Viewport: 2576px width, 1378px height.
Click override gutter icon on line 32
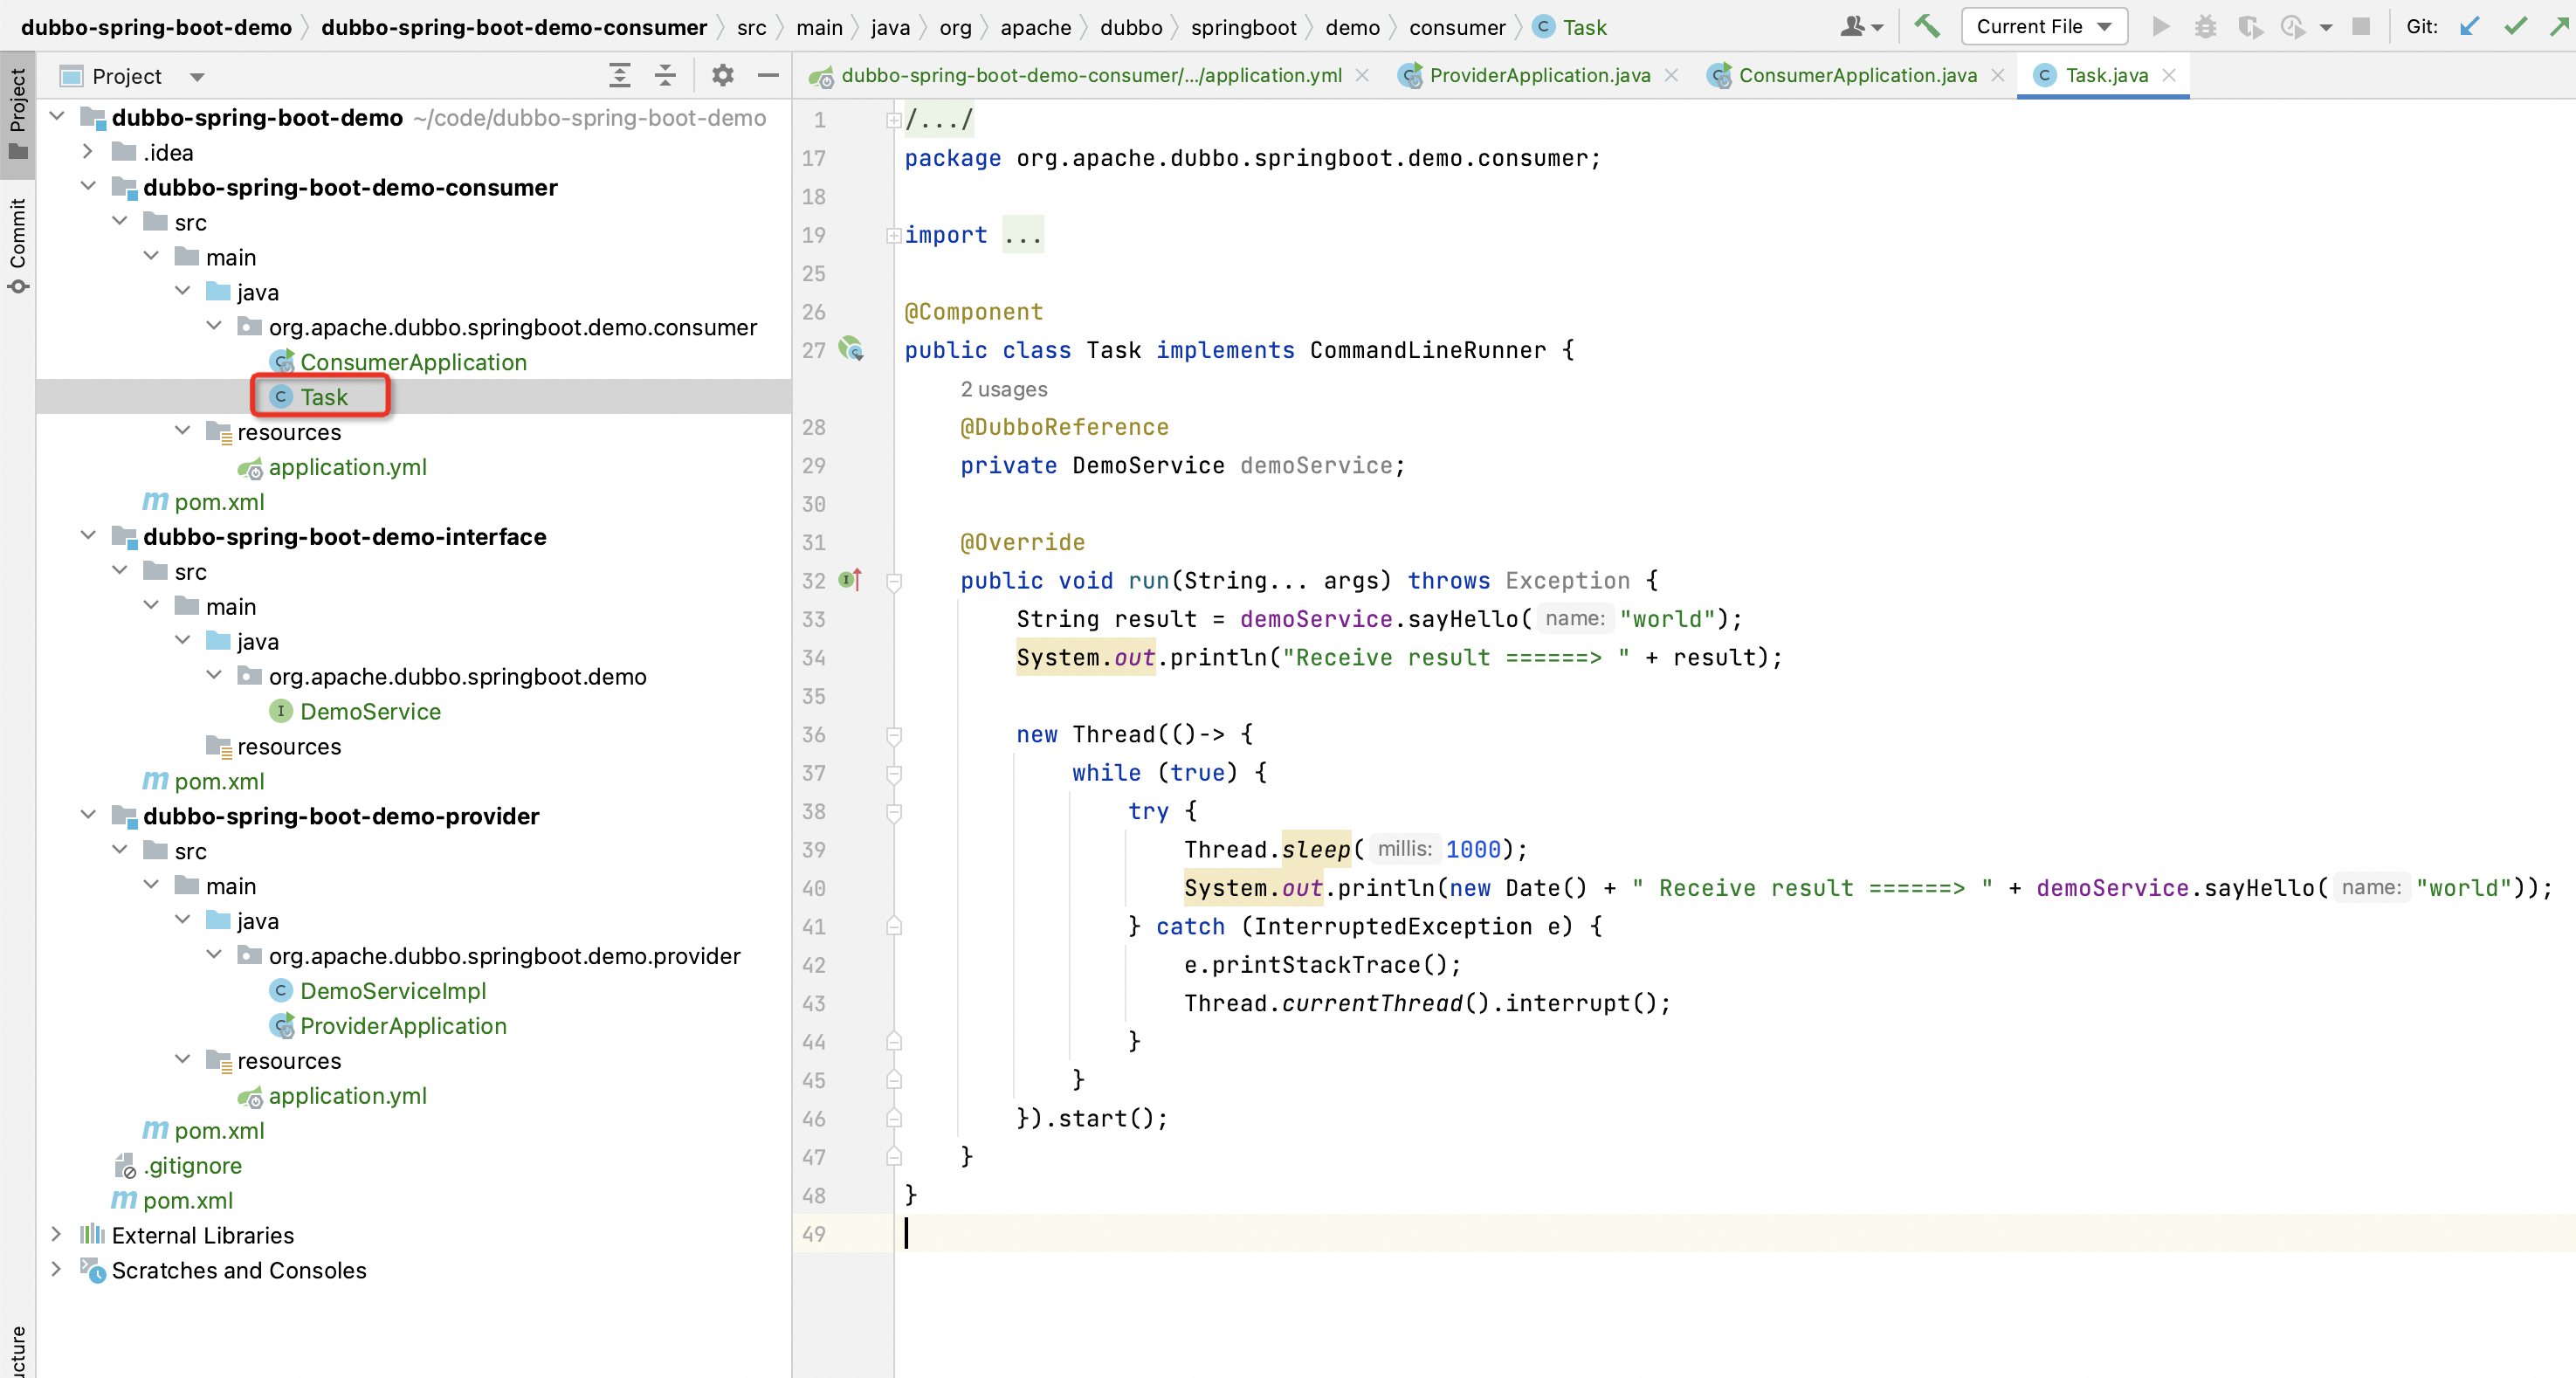(x=850, y=580)
